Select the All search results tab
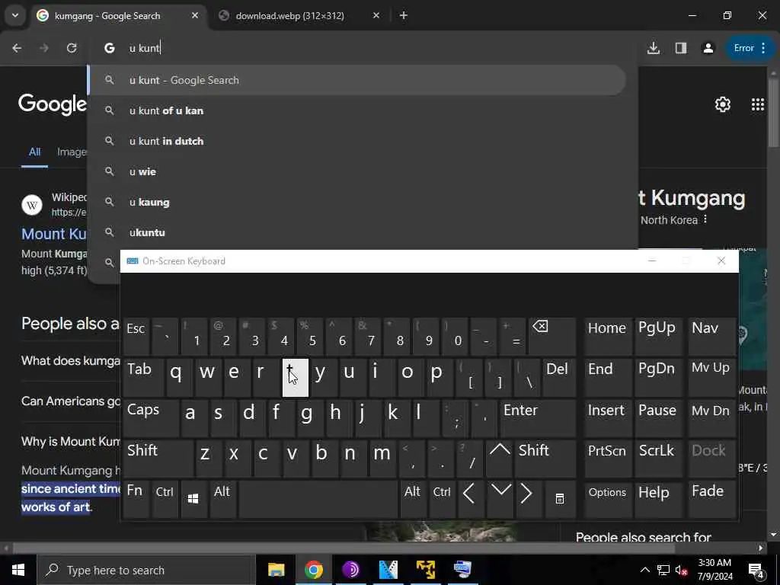 pos(34,152)
